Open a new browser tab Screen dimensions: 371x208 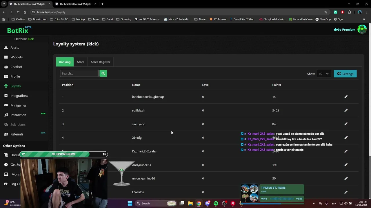102,4
